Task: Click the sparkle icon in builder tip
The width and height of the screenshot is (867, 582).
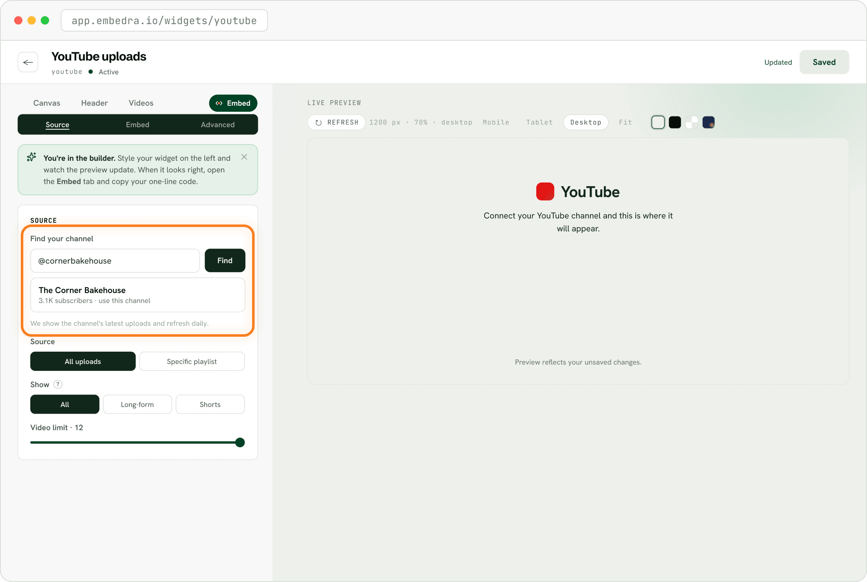Action: (32, 157)
